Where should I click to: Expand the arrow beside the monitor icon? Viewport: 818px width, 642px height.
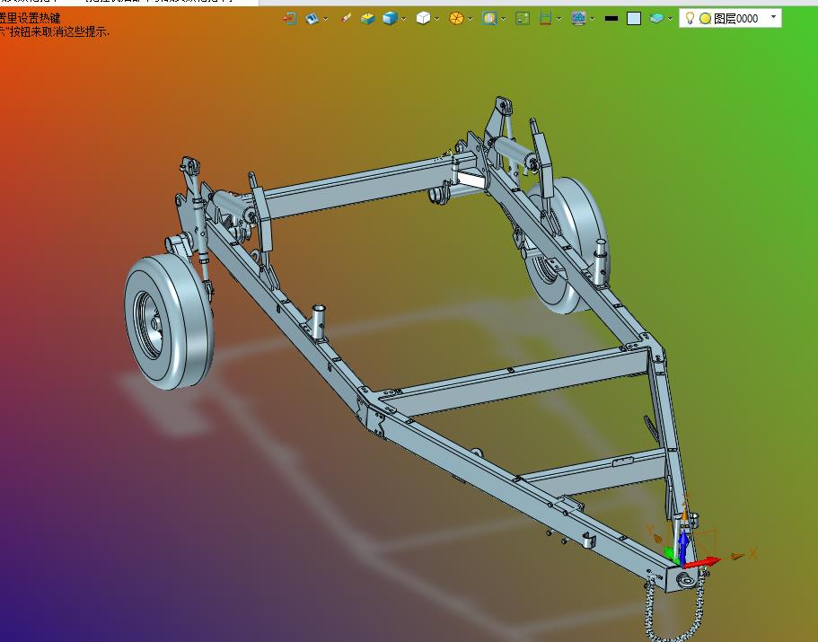(x=592, y=19)
